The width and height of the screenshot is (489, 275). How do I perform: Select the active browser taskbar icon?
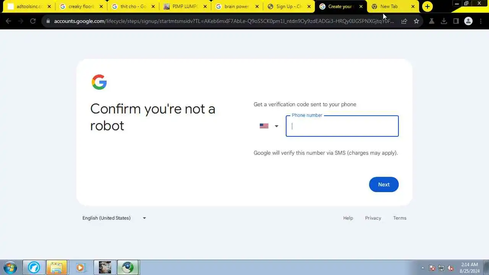128,267
